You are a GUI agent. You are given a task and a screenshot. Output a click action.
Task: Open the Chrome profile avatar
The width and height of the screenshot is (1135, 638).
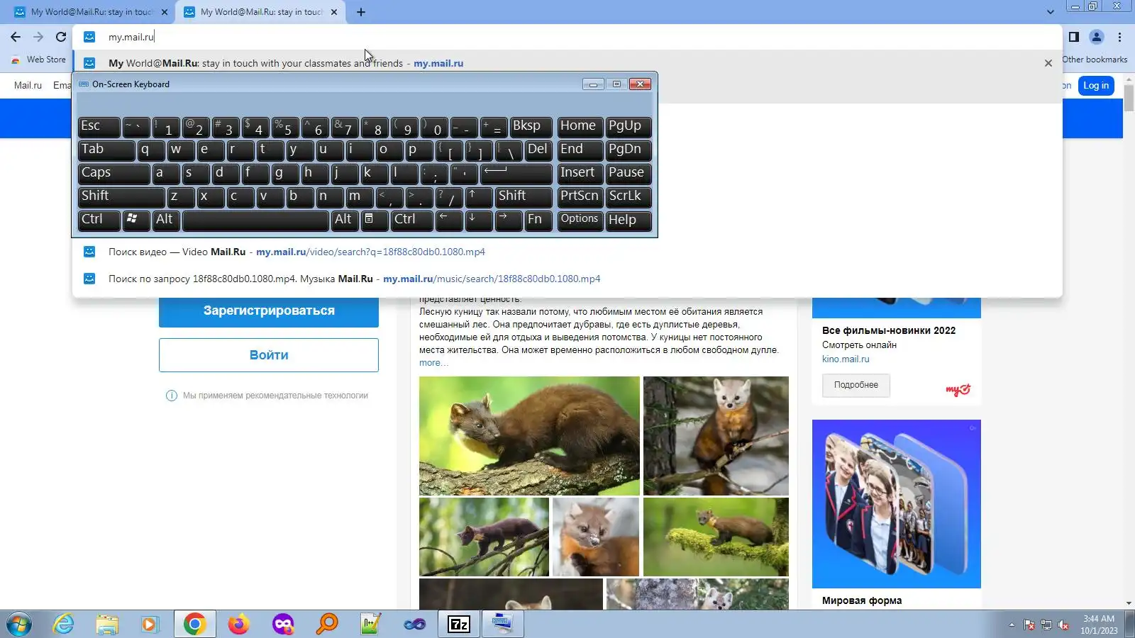click(1097, 37)
